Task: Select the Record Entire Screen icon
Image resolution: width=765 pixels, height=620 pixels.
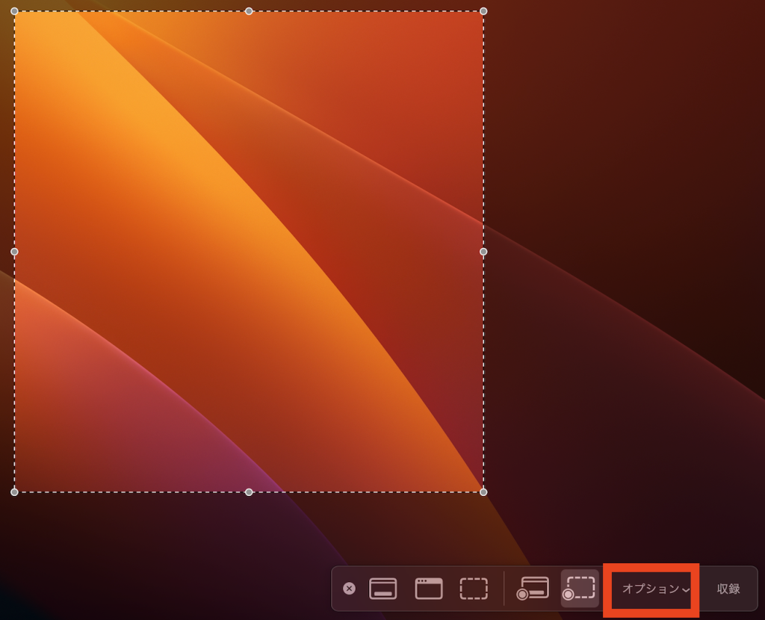Action: (533, 589)
